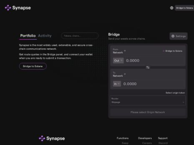Image resolution: width=194 pixels, height=145 pixels.
Task: Open the Developers footer link
Action: [x=145, y=138]
